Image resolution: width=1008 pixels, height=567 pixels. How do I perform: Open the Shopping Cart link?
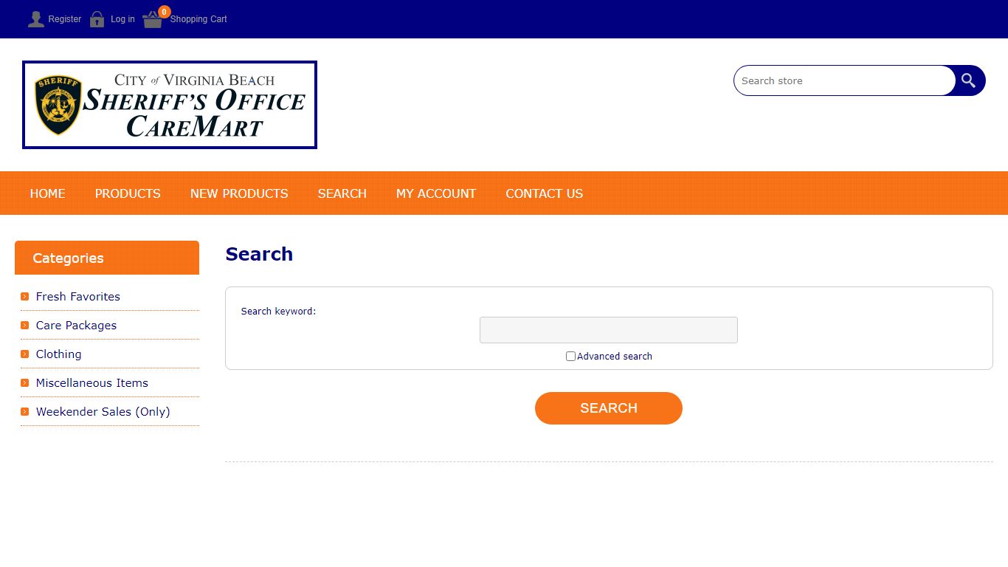point(199,19)
